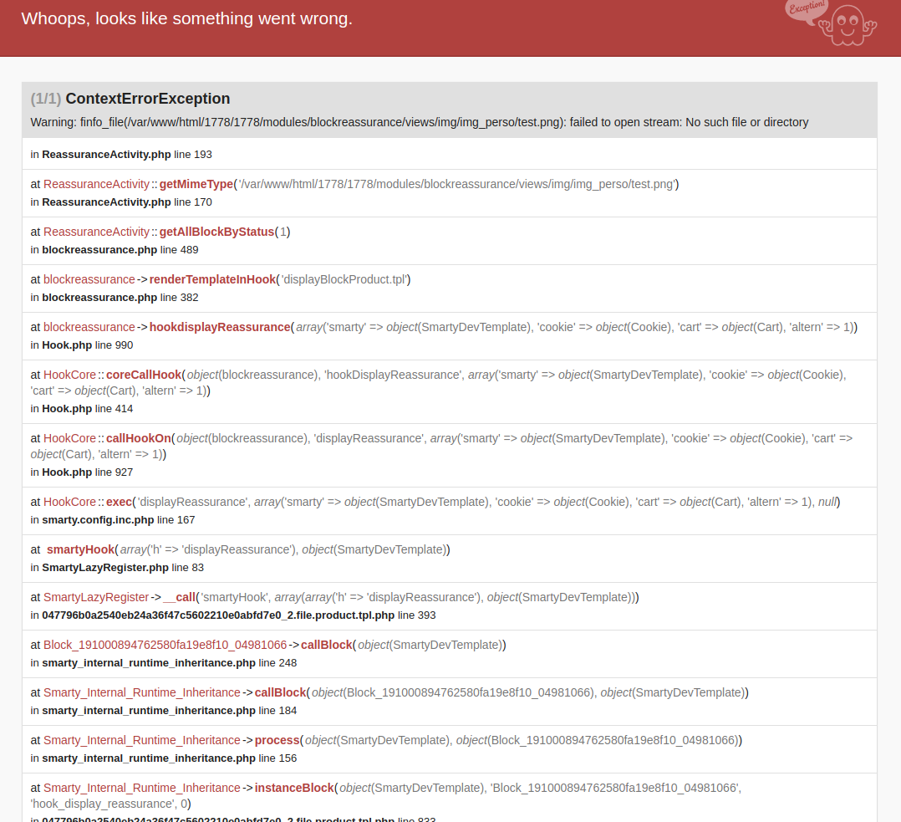Image resolution: width=901 pixels, height=822 pixels.
Task: Click the process method link
Action: click(x=277, y=740)
